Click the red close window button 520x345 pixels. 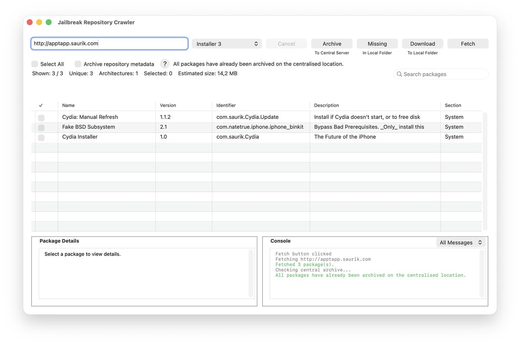point(30,22)
